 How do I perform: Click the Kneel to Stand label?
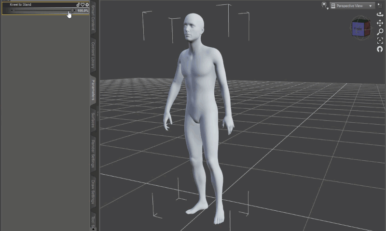(x=20, y=5)
